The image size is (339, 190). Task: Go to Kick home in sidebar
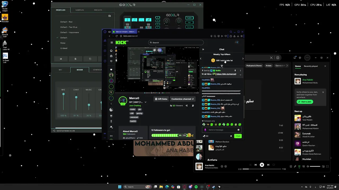click(x=111, y=51)
